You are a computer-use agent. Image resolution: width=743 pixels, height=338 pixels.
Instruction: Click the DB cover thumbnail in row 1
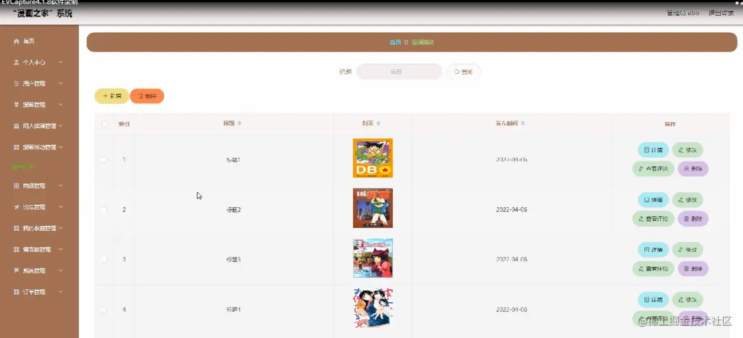pos(373,158)
